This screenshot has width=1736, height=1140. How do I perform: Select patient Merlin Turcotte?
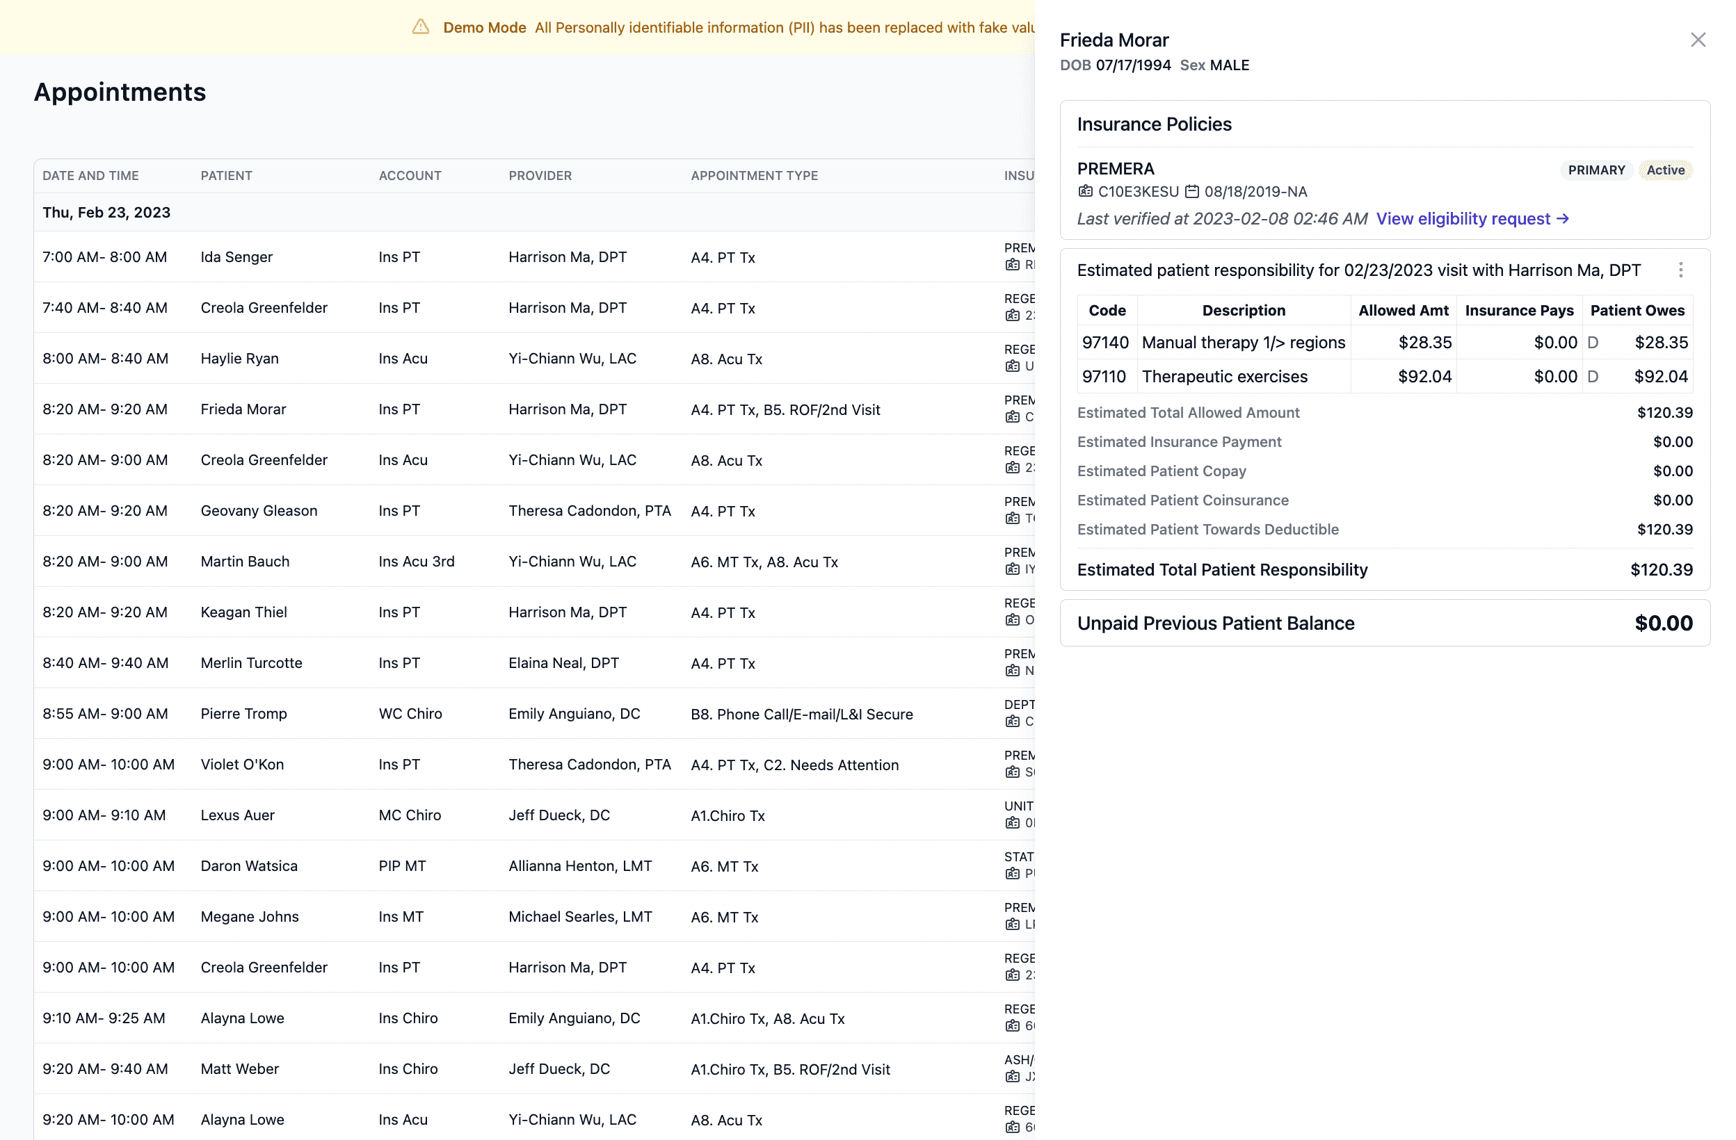tap(251, 663)
